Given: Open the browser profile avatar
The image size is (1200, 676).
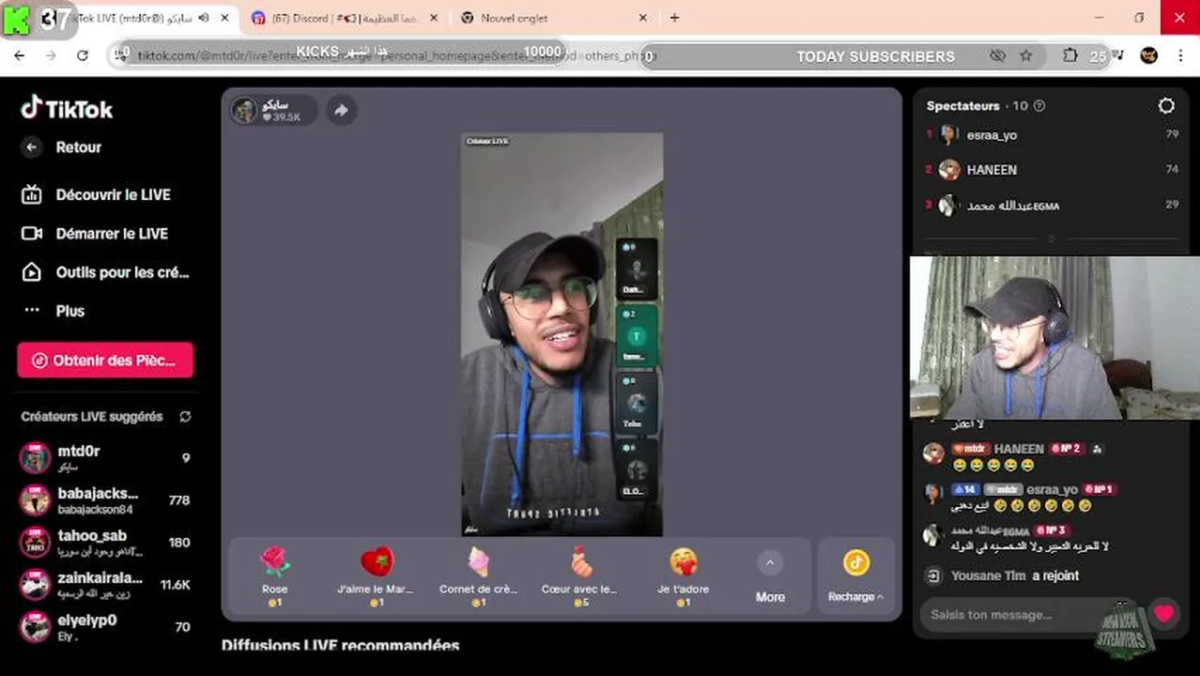Looking at the screenshot, I should click(x=1148, y=55).
